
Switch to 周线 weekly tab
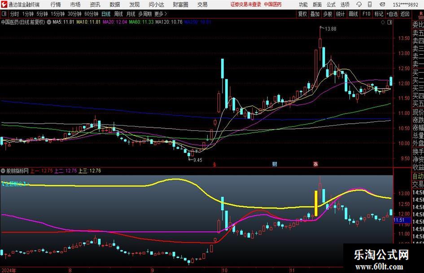(118, 14)
